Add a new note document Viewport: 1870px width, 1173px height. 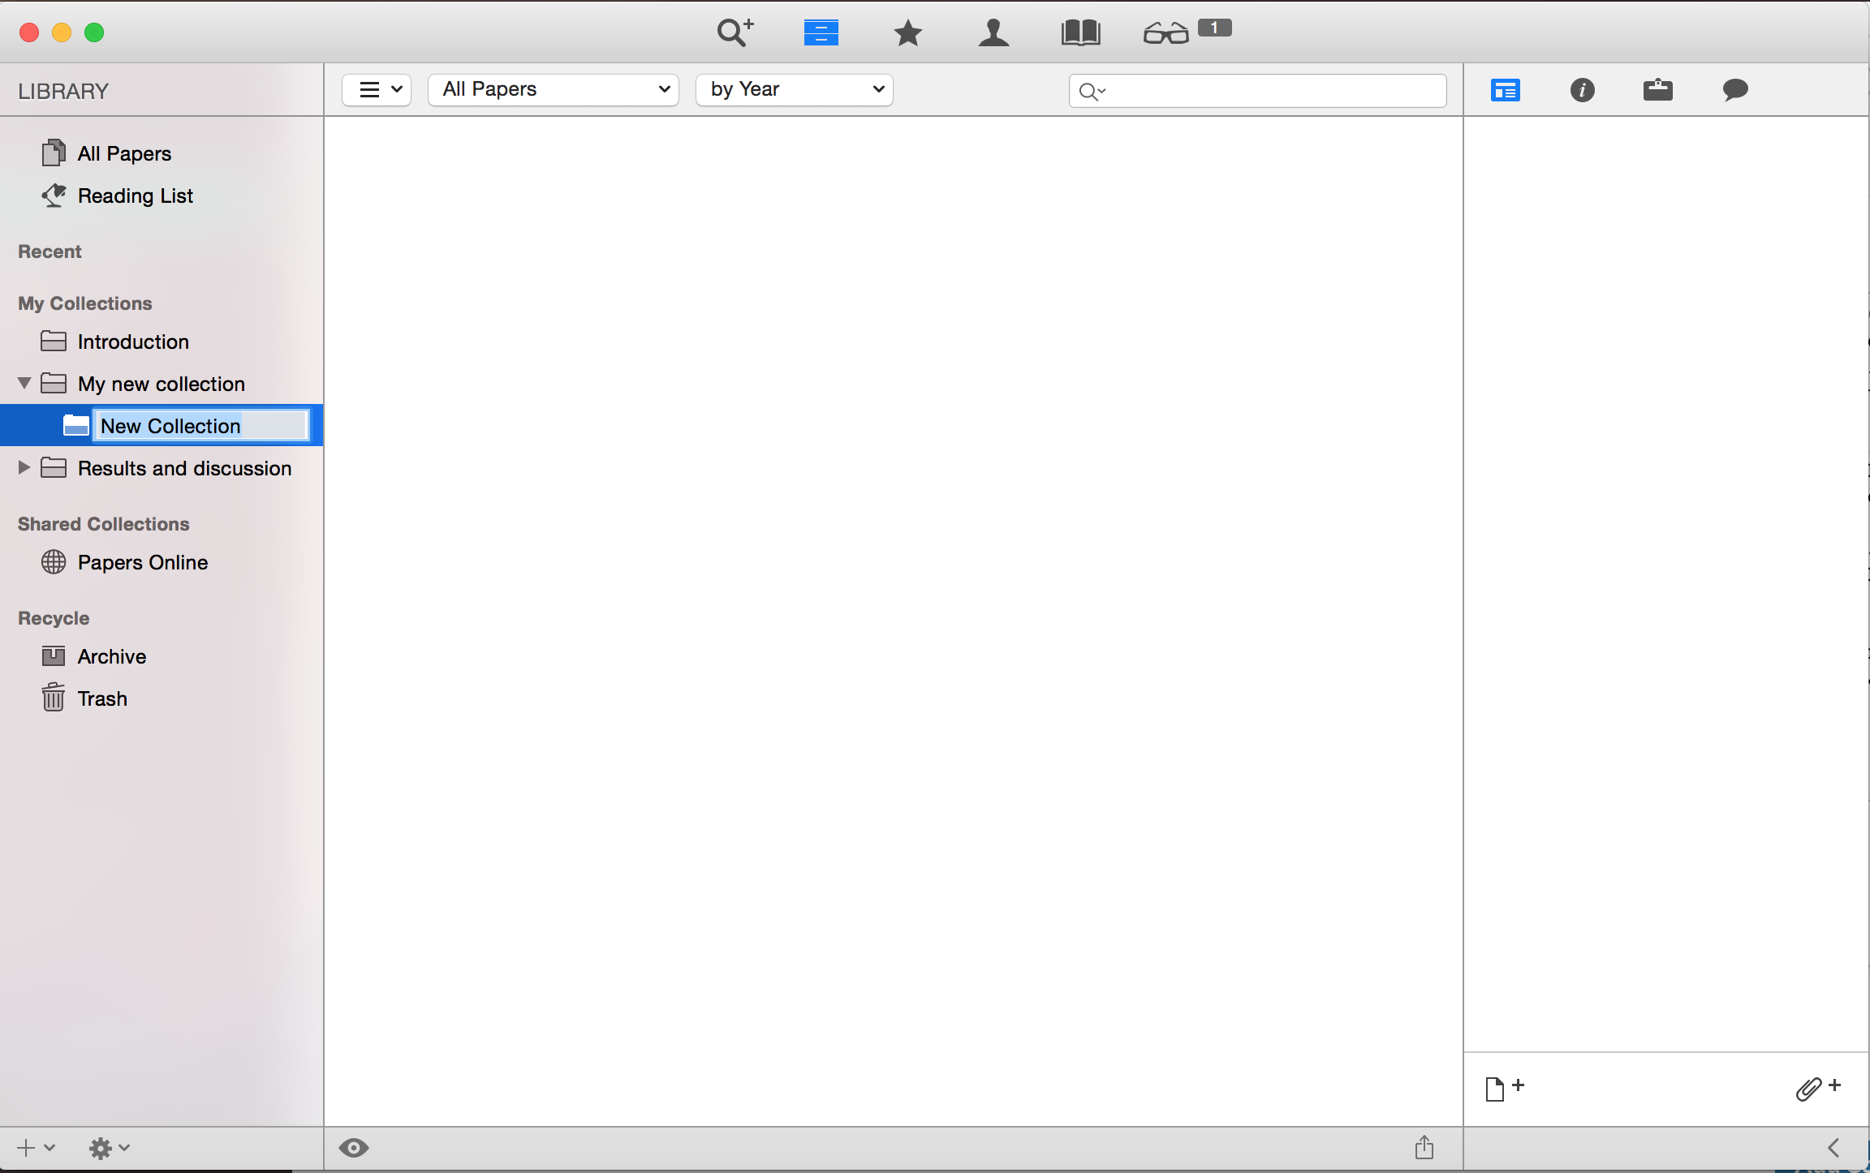(1504, 1089)
